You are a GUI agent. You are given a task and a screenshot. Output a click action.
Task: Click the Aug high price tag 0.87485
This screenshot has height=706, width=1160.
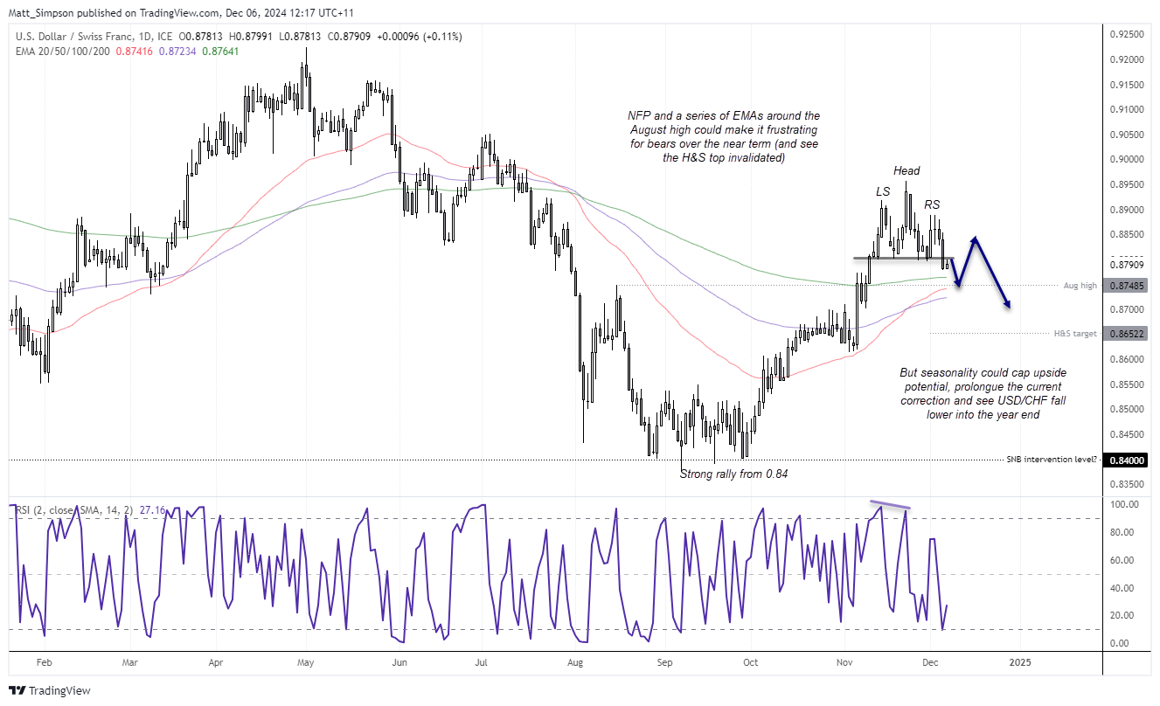(1127, 286)
